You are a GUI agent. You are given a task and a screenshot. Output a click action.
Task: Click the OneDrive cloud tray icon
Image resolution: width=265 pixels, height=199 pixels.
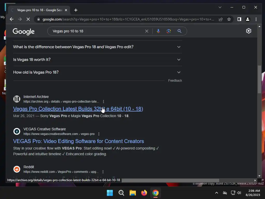pos(225,193)
